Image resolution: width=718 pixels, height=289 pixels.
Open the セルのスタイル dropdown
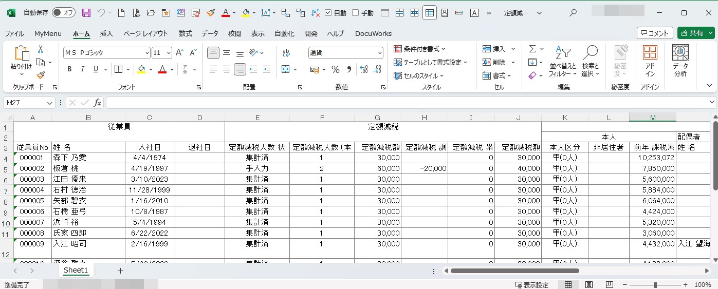418,75
